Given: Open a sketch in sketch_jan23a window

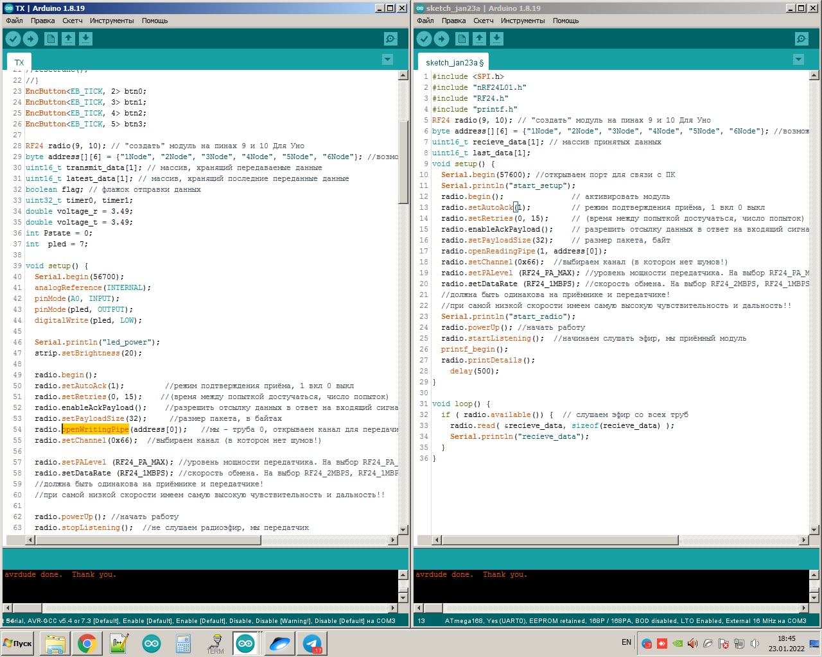Looking at the screenshot, I should coord(479,39).
